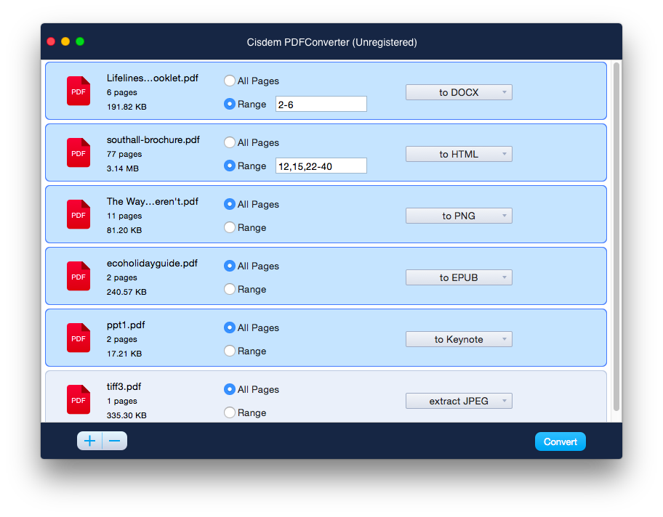
Task: Click the page range field showing 12,15,22-40
Action: 321,166
